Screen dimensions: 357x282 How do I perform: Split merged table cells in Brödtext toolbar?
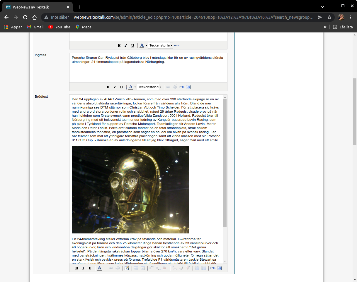point(197,268)
